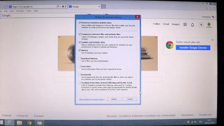Open the Favorites menu
Screen dimensions: 224x126
pos(20,11)
